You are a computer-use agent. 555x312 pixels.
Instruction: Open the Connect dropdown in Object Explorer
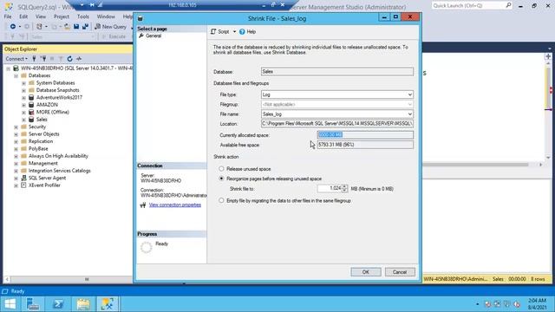tap(16, 59)
